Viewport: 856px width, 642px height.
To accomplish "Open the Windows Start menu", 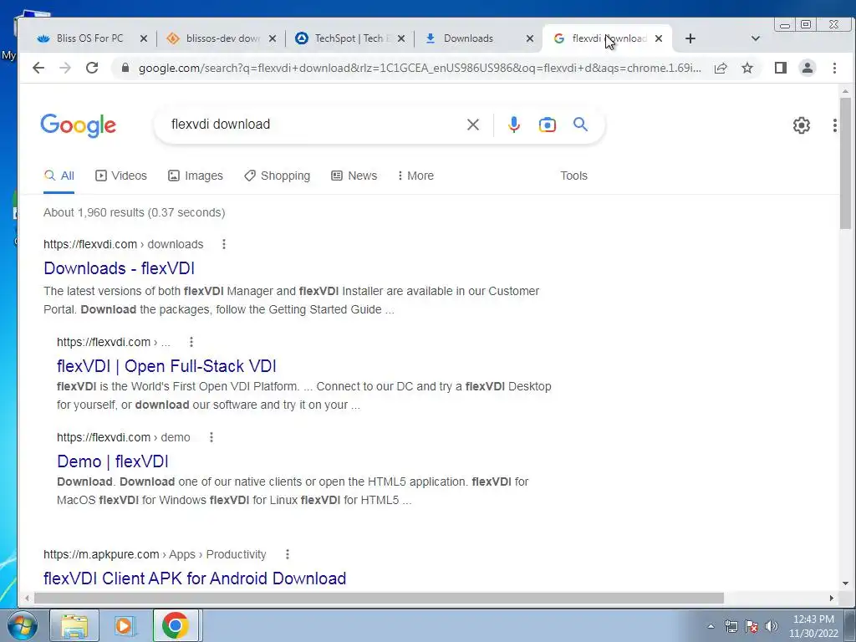I will tap(22, 625).
